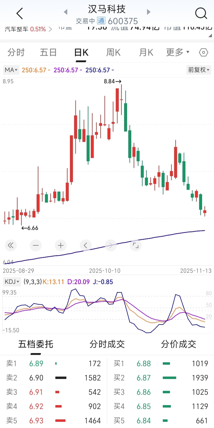Tap the date label 2025-08-29
The height and width of the screenshot is (428, 214).
pyautogui.click(x=18, y=271)
